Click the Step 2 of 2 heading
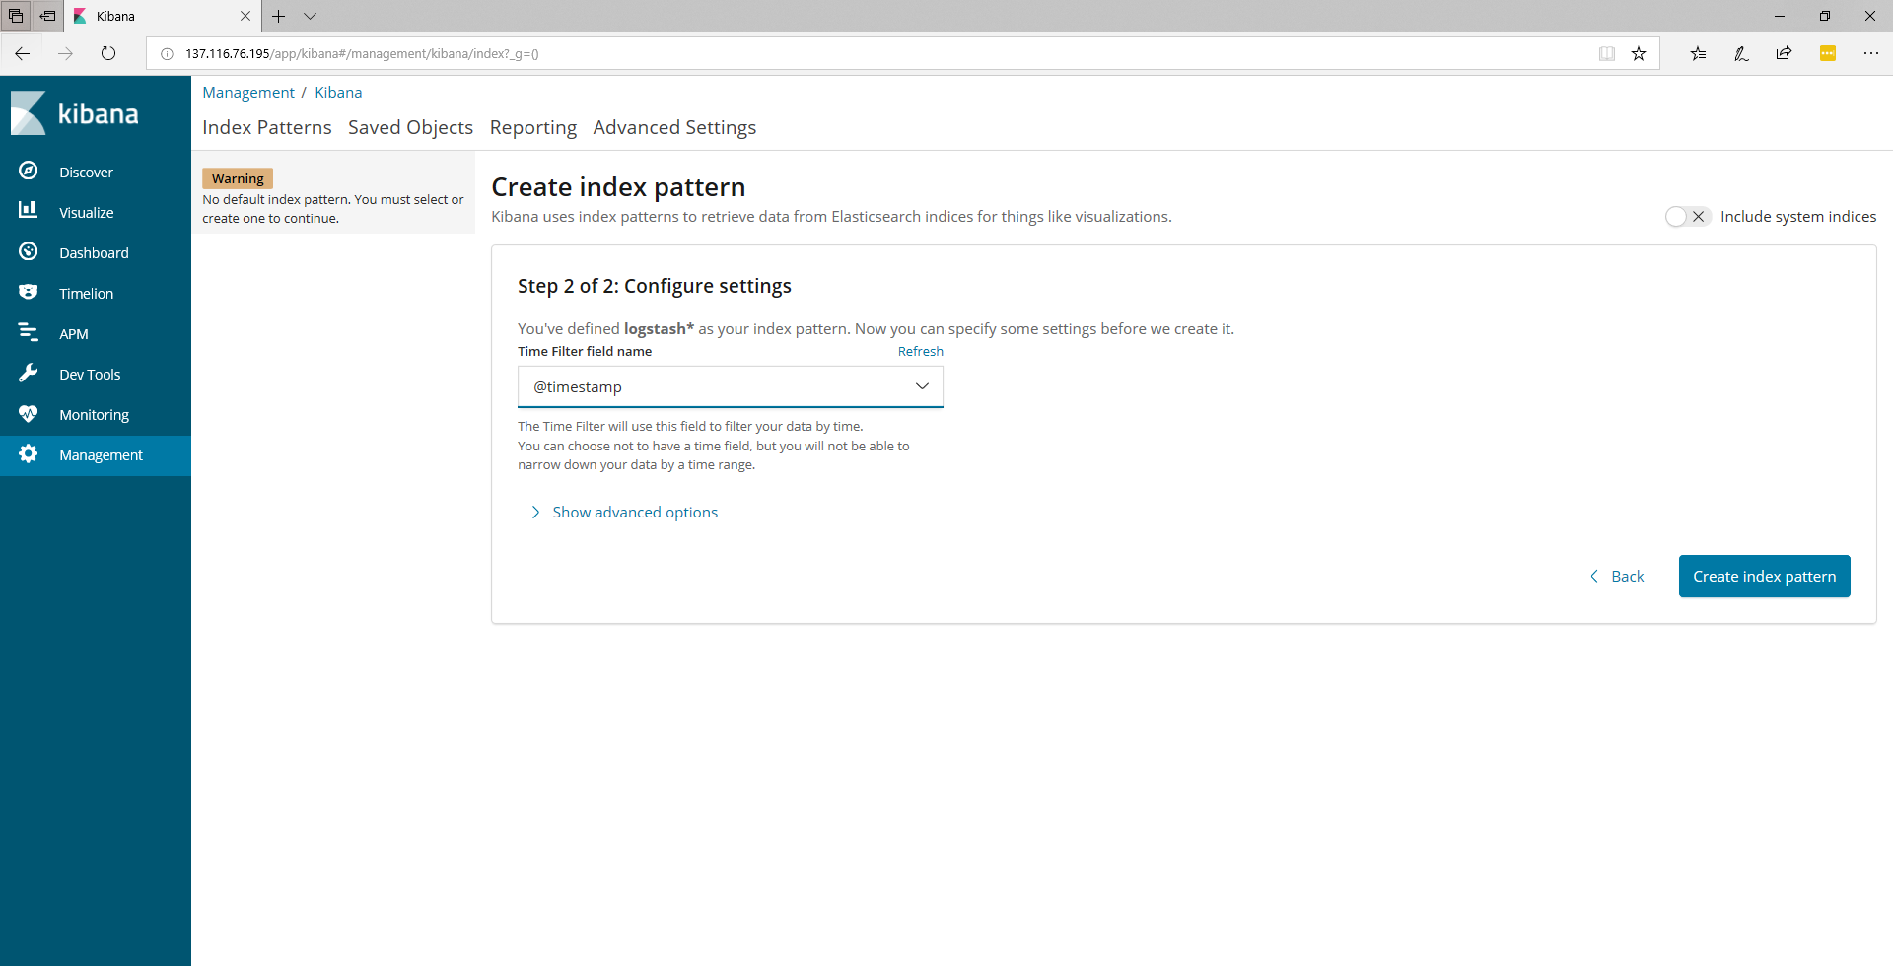The width and height of the screenshot is (1893, 966). point(655,286)
